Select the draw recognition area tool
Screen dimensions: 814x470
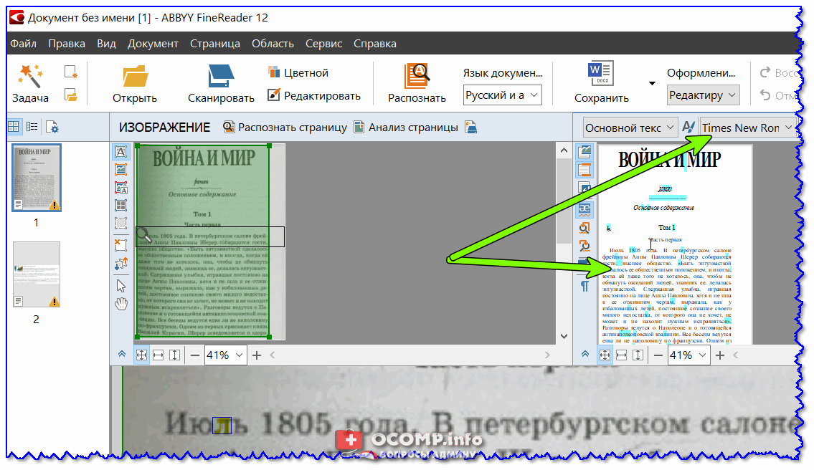tap(120, 224)
